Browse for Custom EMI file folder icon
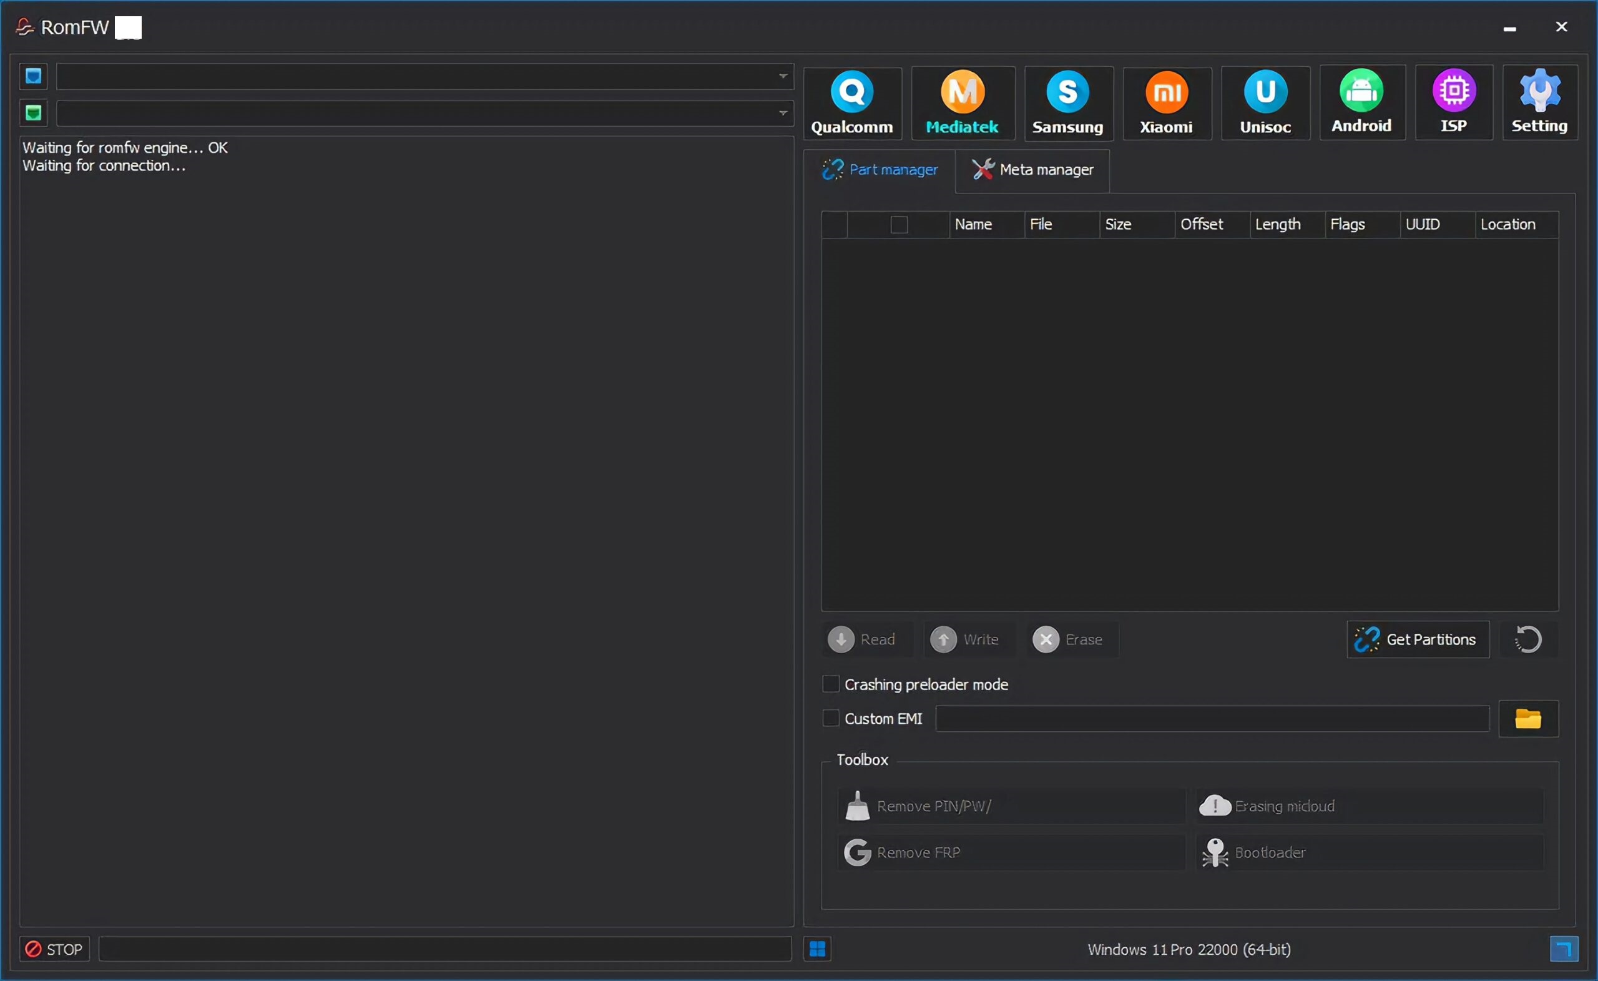Image resolution: width=1598 pixels, height=981 pixels. coord(1528,719)
